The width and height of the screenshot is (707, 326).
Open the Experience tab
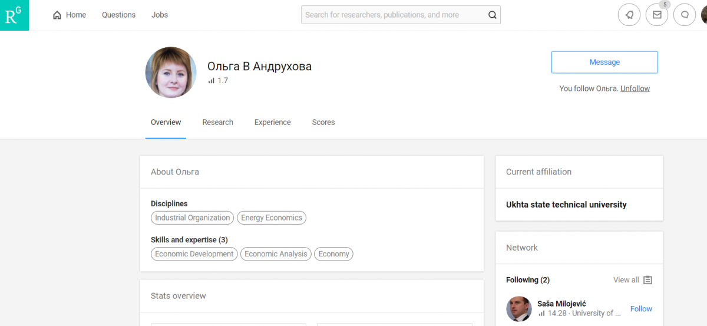[x=272, y=123]
